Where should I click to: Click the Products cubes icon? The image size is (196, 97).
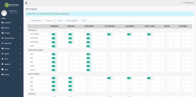[x=3, y=33]
